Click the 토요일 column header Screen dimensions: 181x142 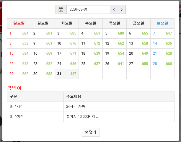(162, 23)
